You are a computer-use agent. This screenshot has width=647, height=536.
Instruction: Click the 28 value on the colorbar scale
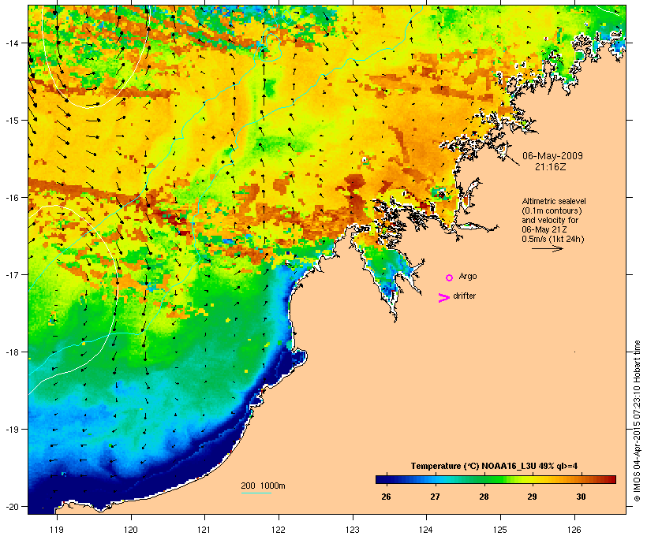pos(484,497)
